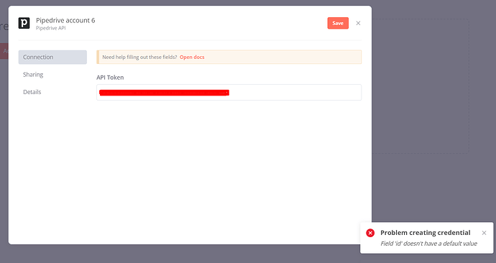The image size is (496, 263).
Task: Click the Problem creating credential title
Action: pyautogui.click(x=425, y=233)
